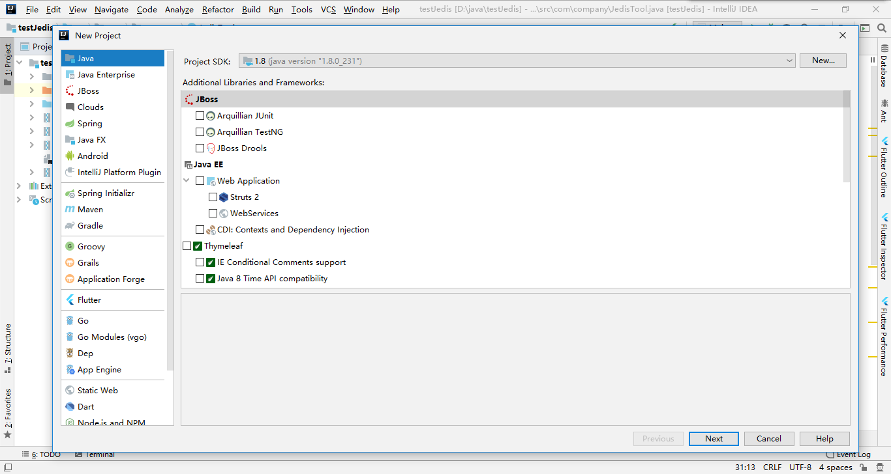The height and width of the screenshot is (474, 891).
Task: Choose the Groovy project type
Action: [x=91, y=246]
